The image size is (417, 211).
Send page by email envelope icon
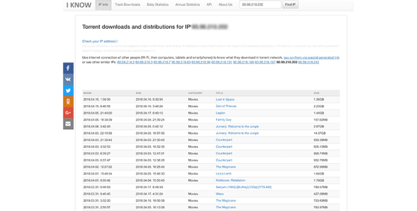point(68,124)
